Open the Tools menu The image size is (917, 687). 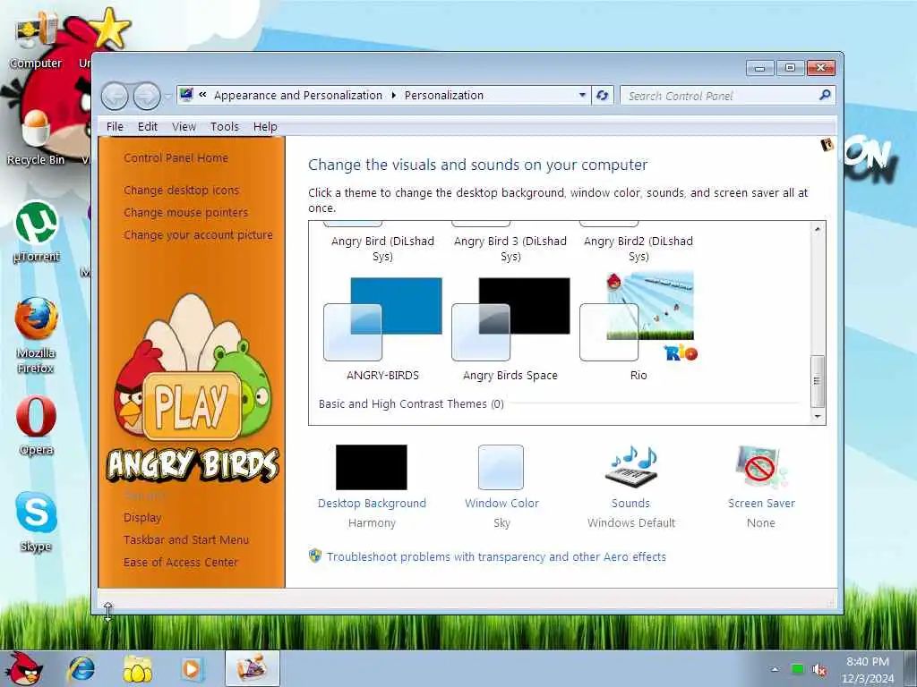(x=225, y=127)
